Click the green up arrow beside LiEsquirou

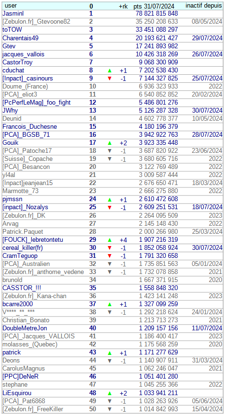click(109, 393)
